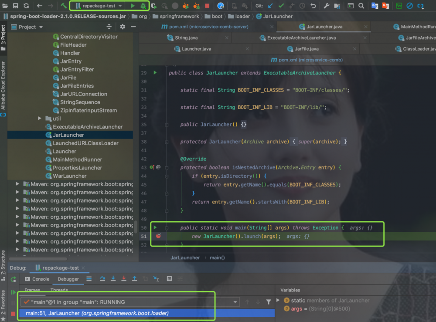The height and width of the screenshot is (322, 436).
Task: Expand the util package in the project tree
Action: click(39, 118)
